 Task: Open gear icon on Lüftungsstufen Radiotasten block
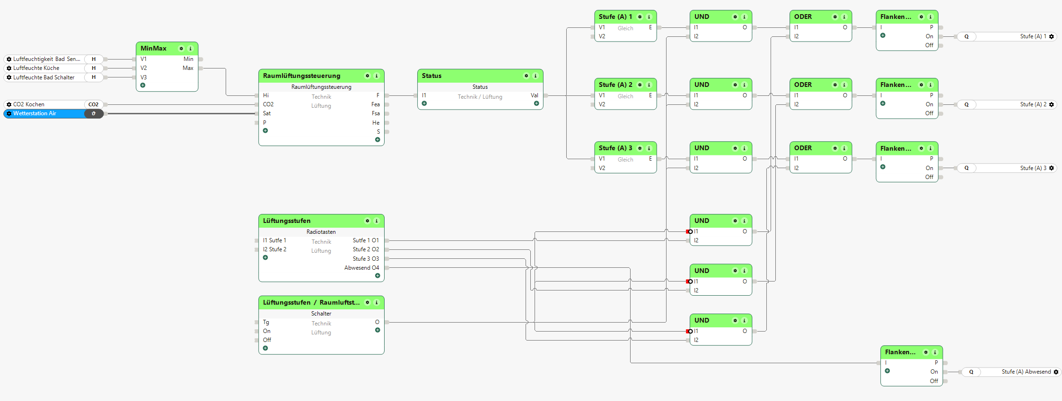pos(368,221)
